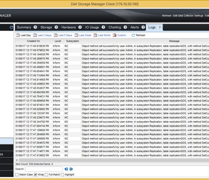Click the Last 3 Days calendar icon
Screen dimensions: 209x180
35,35
